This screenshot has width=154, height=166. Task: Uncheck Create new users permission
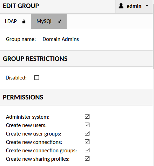(87, 125)
